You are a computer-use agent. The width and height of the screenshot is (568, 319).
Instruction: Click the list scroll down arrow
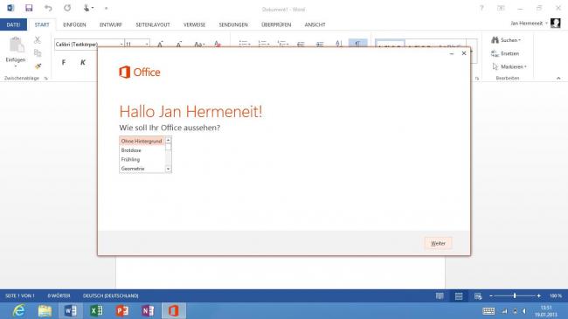coord(168,169)
